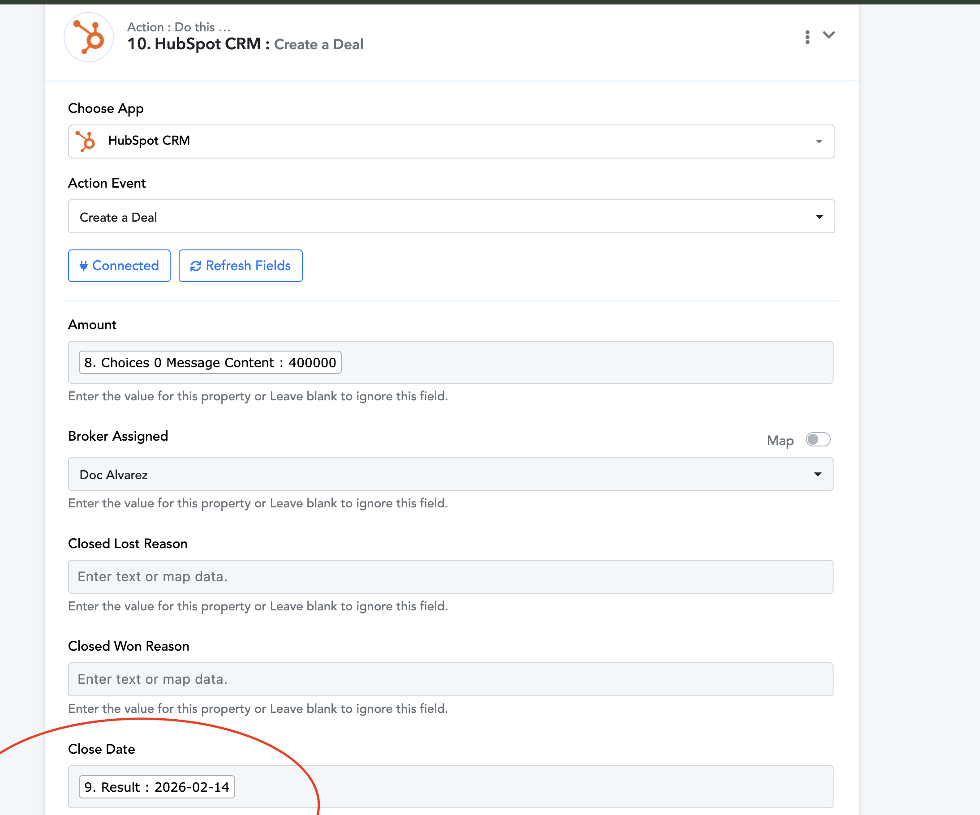Open the Choose App dropdown arrow

tap(819, 142)
